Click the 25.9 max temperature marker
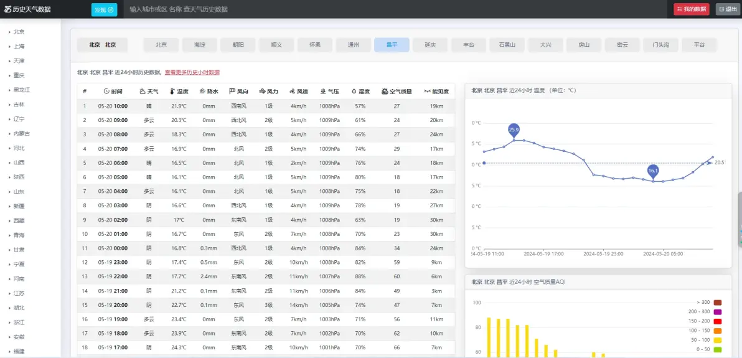Viewport: 742px width, 358px height. pos(514,130)
